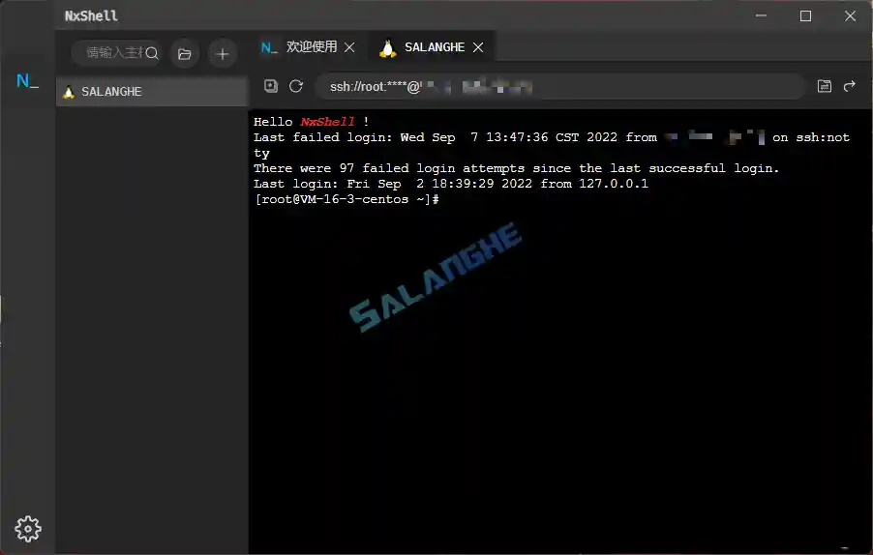Viewport: 873px width, 555px height.
Task: Click the terminal prompt line [root@VM-16-3-centos ~]#
Action: tap(346, 199)
